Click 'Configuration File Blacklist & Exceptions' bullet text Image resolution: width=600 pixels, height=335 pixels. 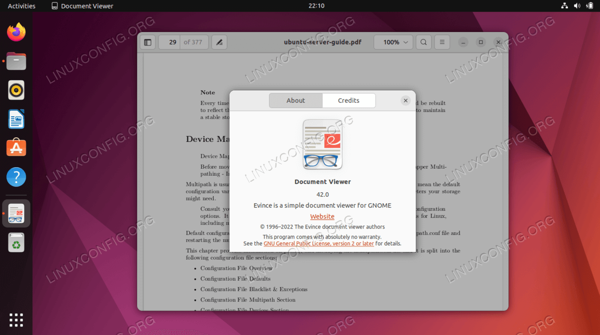coord(254,289)
